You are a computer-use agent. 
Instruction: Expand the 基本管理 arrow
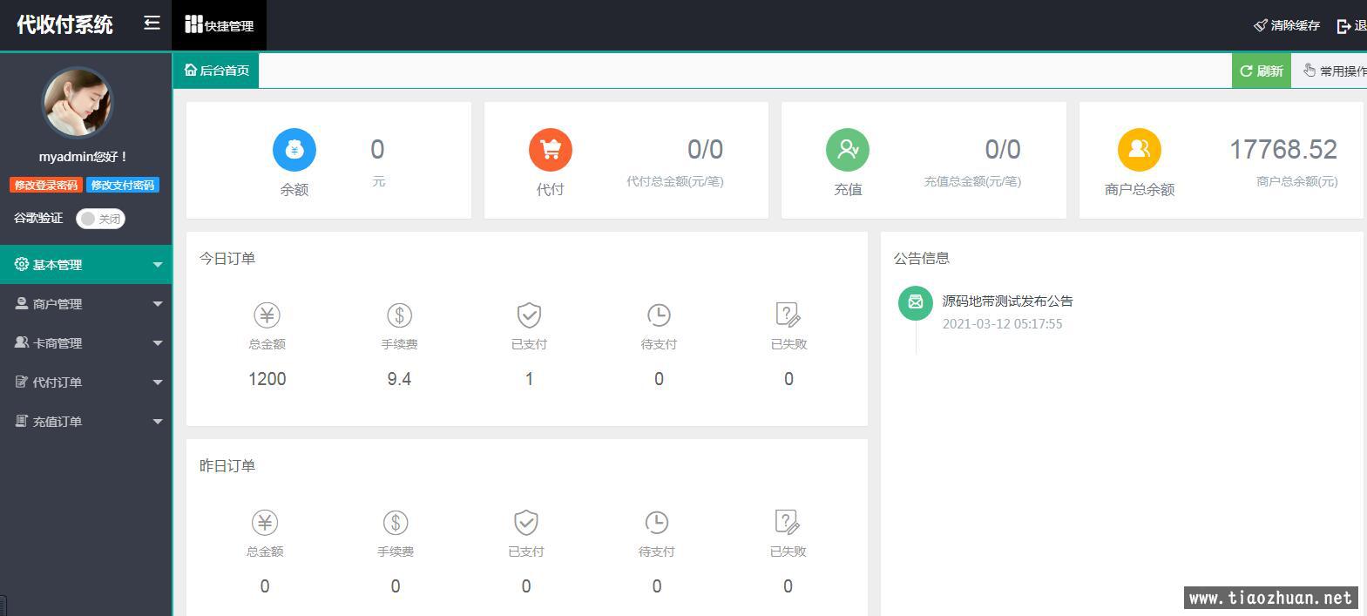click(158, 265)
